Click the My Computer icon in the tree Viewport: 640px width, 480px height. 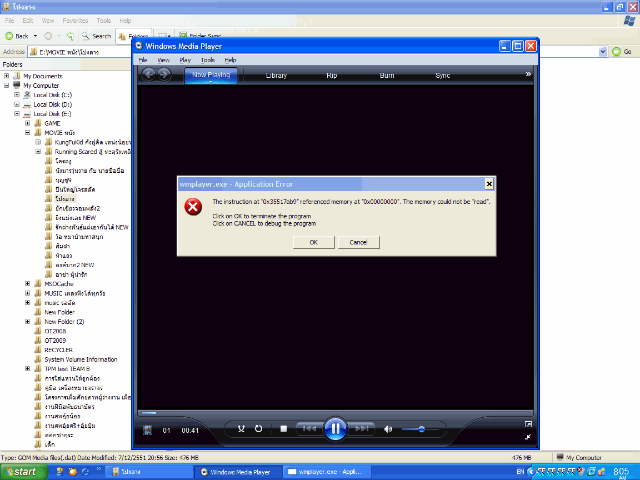click(x=17, y=86)
